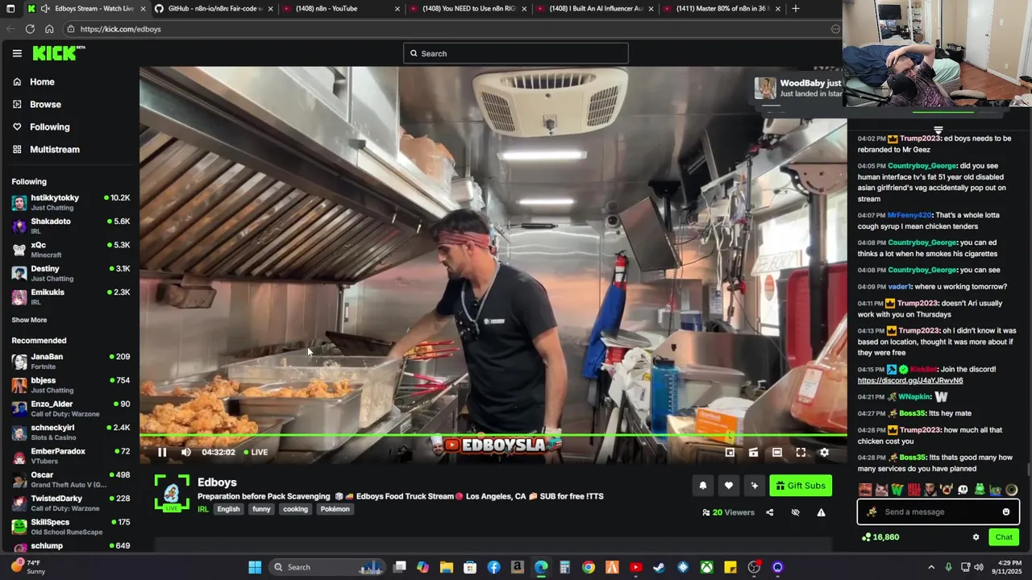Viewport: 1032px width, 580px height.
Task: Open the Kick hamburger sidebar menu
Action: pyautogui.click(x=17, y=53)
